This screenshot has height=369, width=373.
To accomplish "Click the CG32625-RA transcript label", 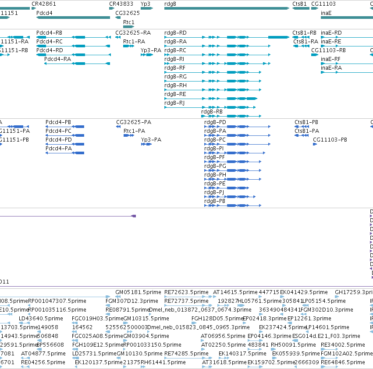I will 133,32.
